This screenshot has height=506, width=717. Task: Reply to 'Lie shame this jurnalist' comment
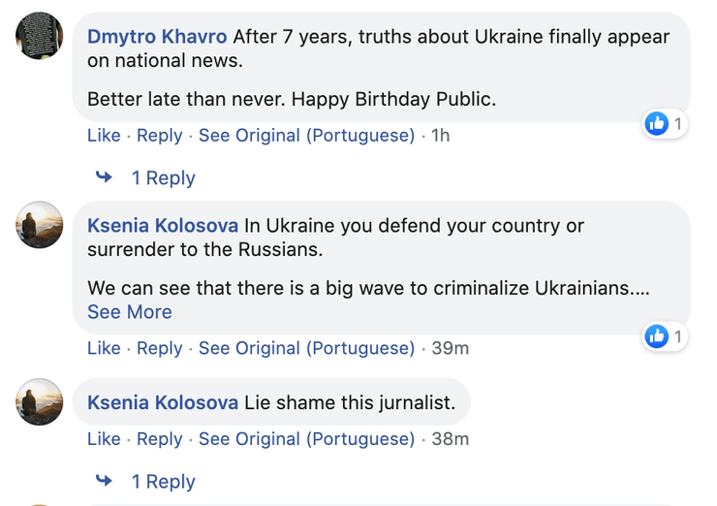(160, 439)
